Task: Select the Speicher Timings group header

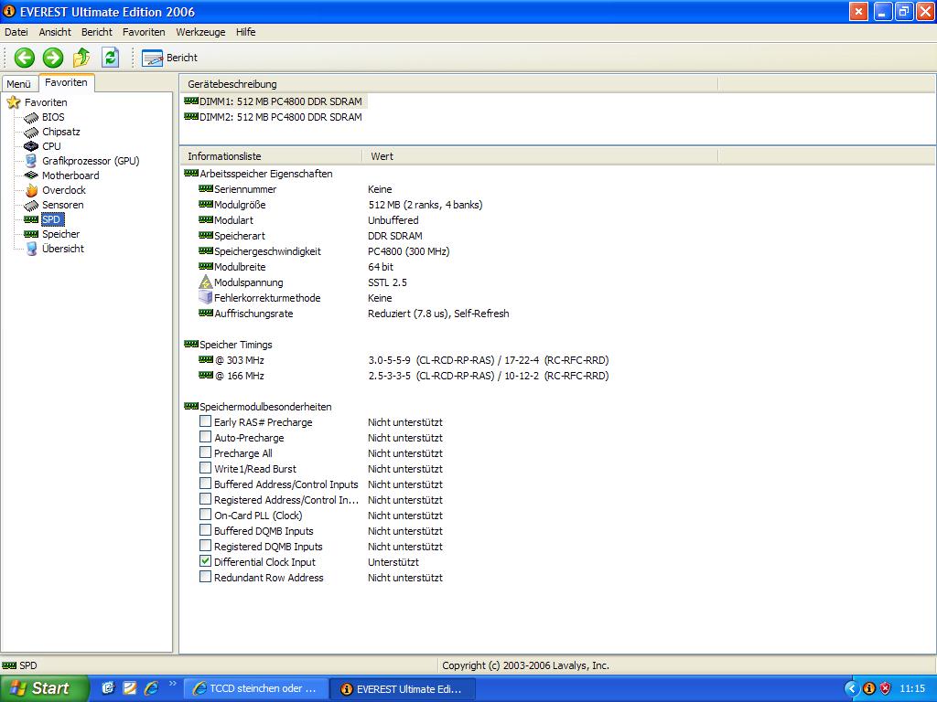Action: (x=228, y=345)
